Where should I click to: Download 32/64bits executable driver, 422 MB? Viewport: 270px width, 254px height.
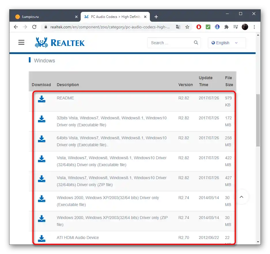point(41,159)
